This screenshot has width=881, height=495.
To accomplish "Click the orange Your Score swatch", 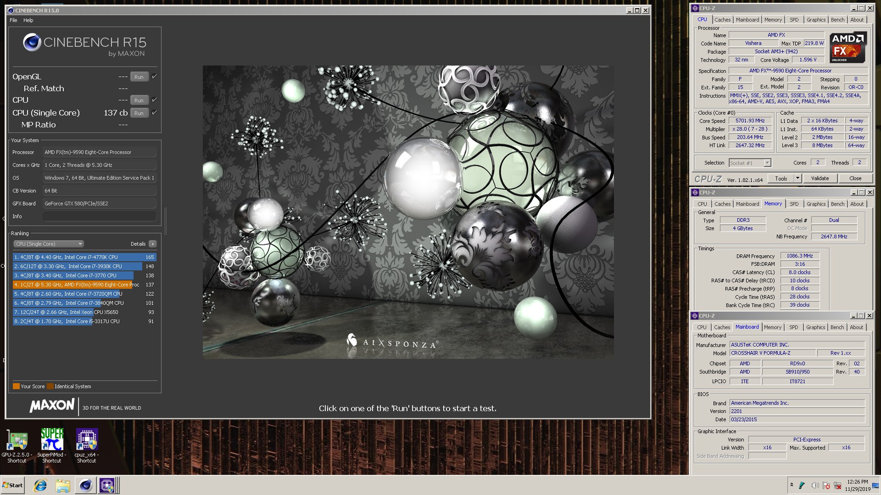I will pyautogui.click(x=16, y=386).
